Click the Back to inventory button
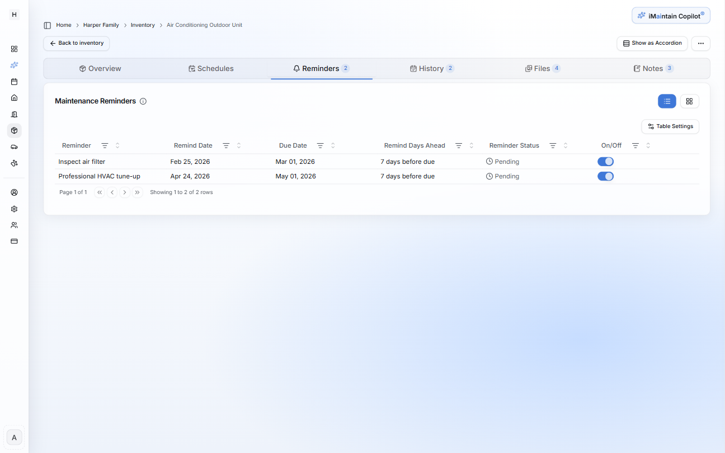The image size is (725, 453). pyautogui.click(x=76, y=43)
